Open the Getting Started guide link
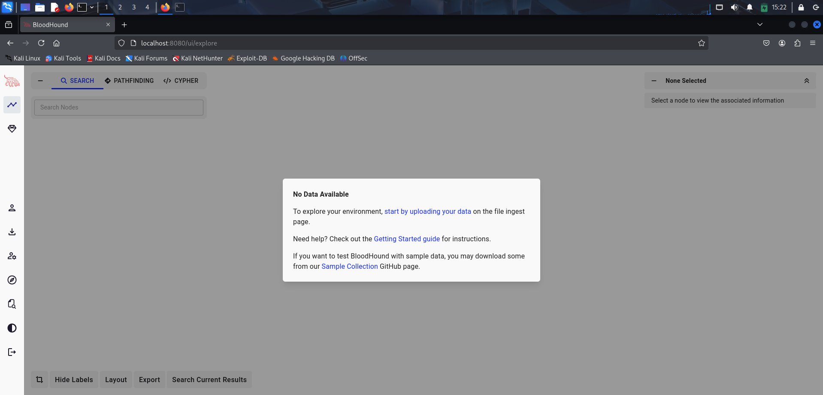 [x=406, y=239]
